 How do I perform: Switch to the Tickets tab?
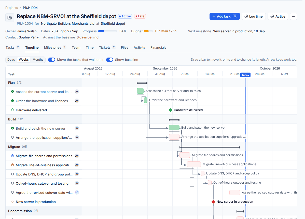(107, 47)
